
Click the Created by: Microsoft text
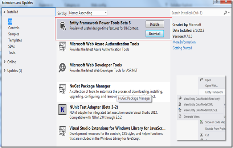coord(187,25)
